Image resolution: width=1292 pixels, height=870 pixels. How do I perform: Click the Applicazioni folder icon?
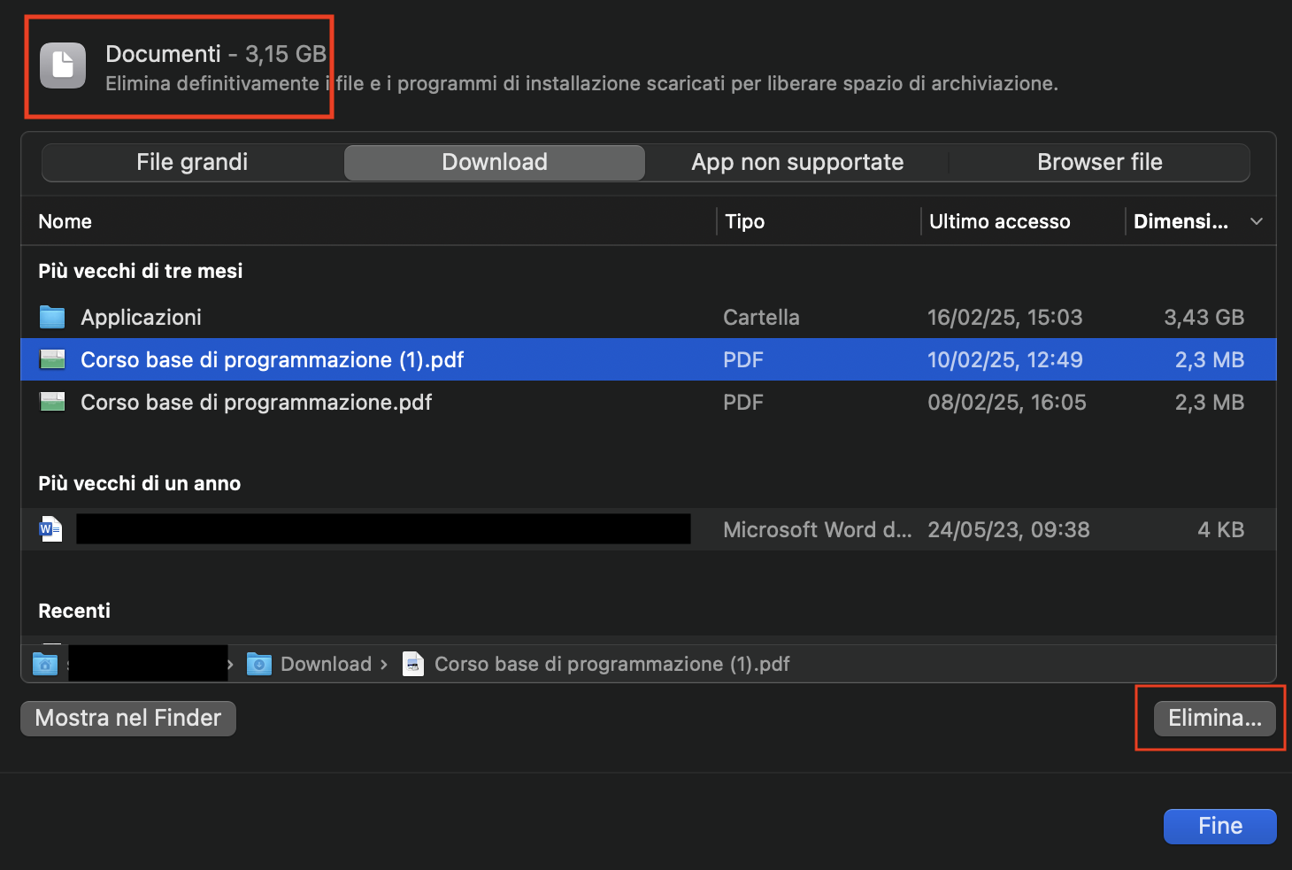52,317
